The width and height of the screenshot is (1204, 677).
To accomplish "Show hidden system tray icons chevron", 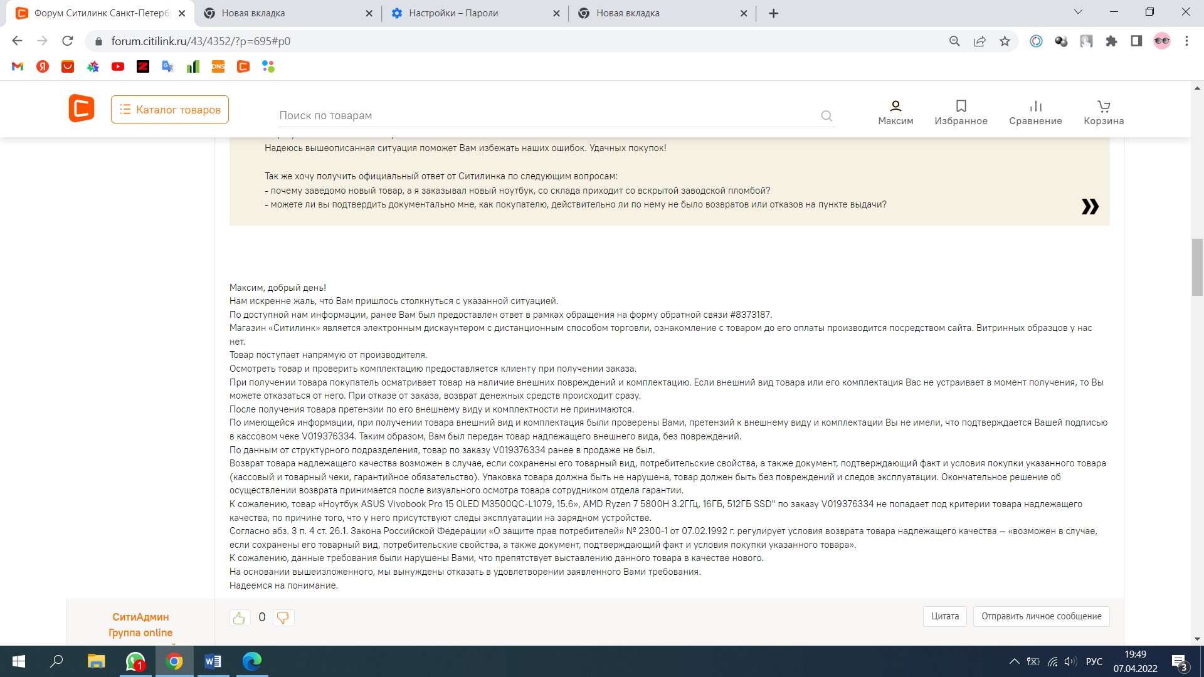I will (x=1014, y=662).
